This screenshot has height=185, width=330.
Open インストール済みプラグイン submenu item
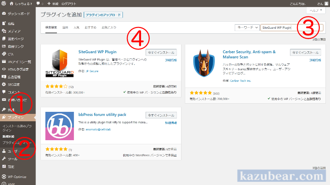(17, 128)
